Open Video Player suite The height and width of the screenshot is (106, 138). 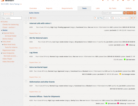click(7, 59)
